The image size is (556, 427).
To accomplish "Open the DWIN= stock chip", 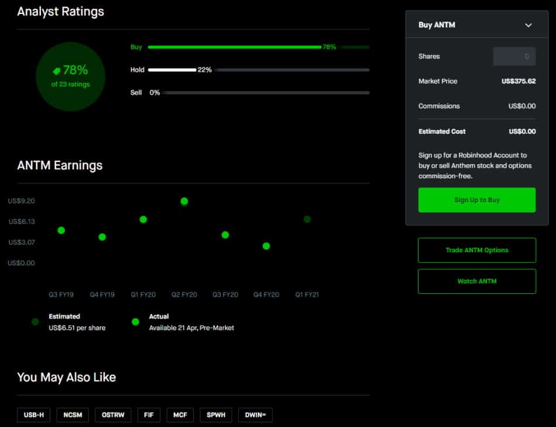I will pos(255,415).
